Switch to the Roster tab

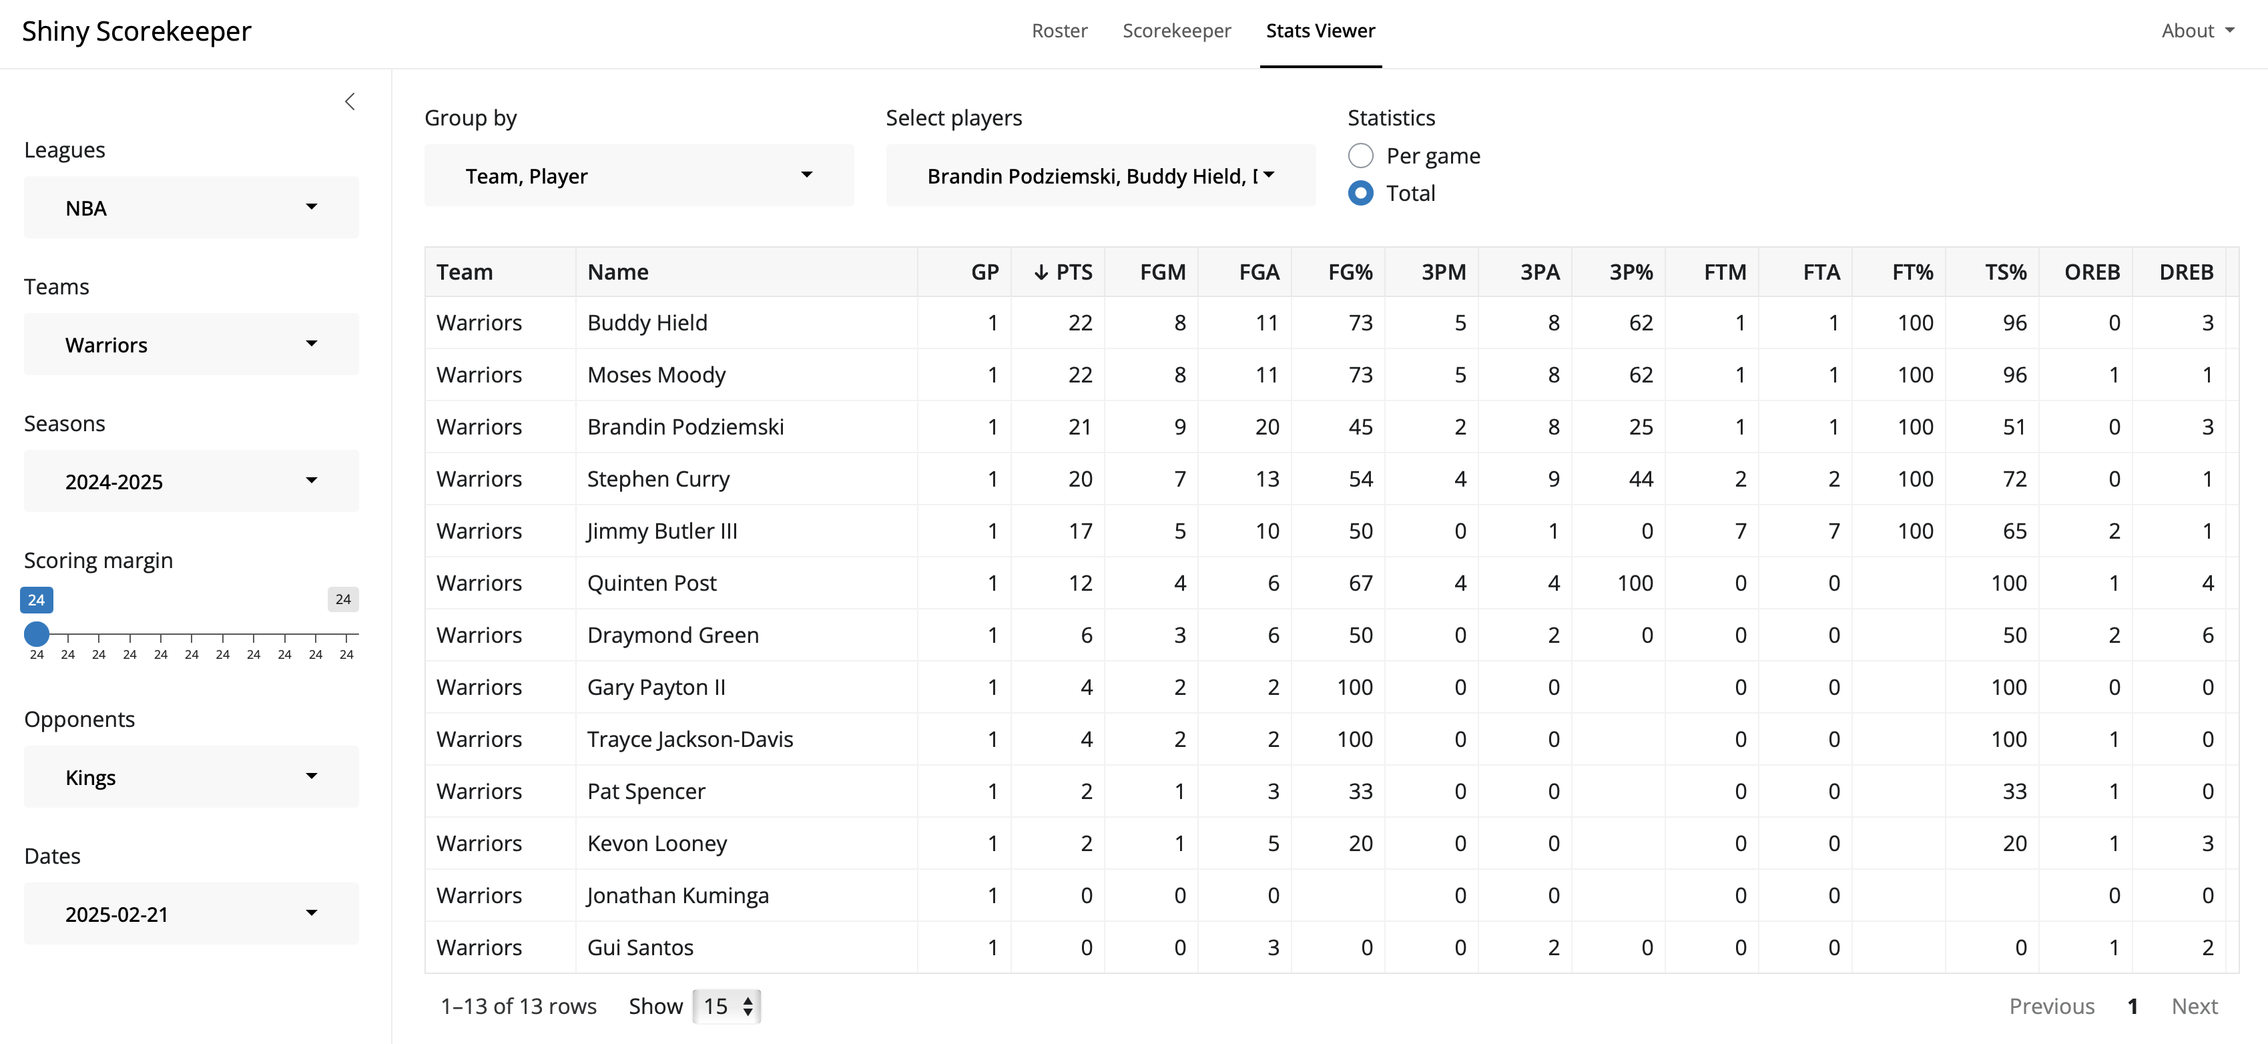tap(1059, 31)
